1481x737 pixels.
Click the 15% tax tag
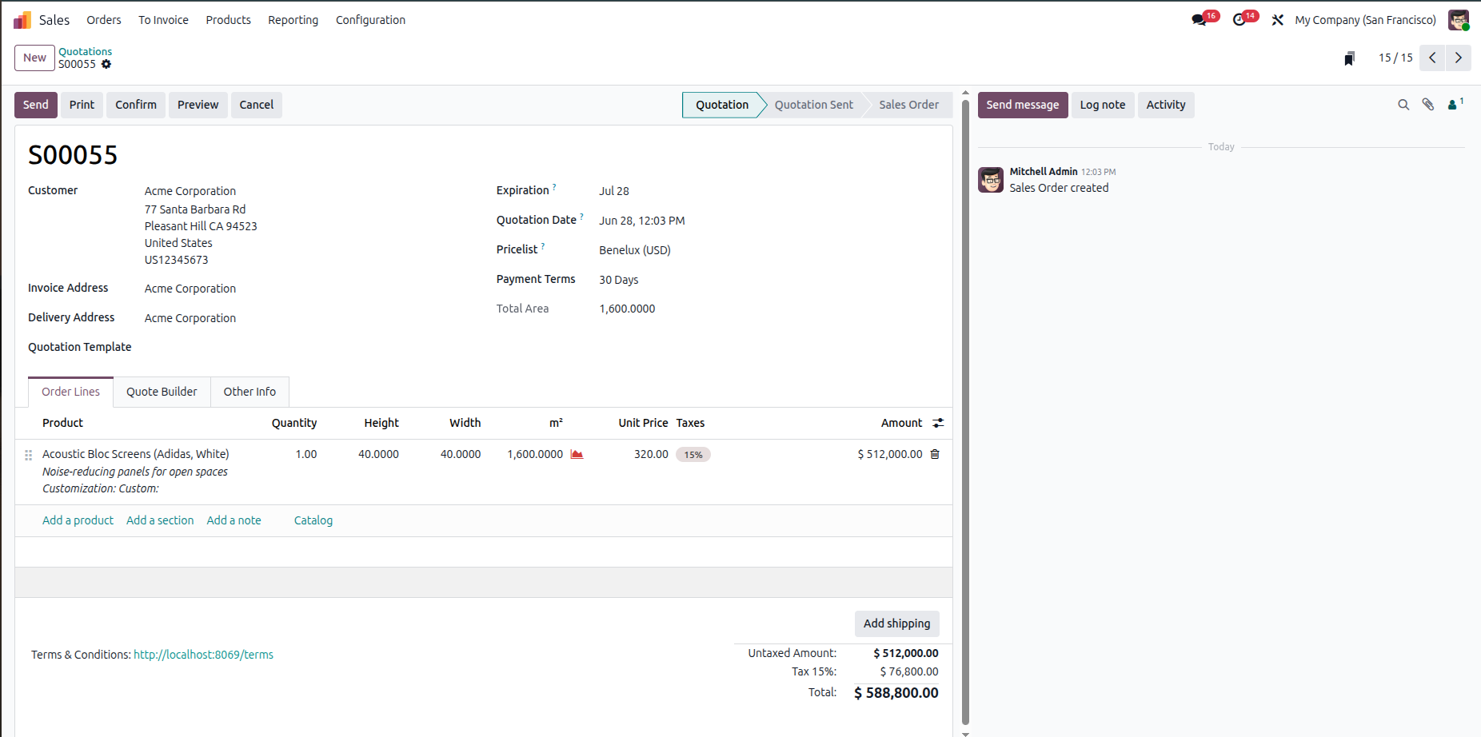click(x=693, y=455)
